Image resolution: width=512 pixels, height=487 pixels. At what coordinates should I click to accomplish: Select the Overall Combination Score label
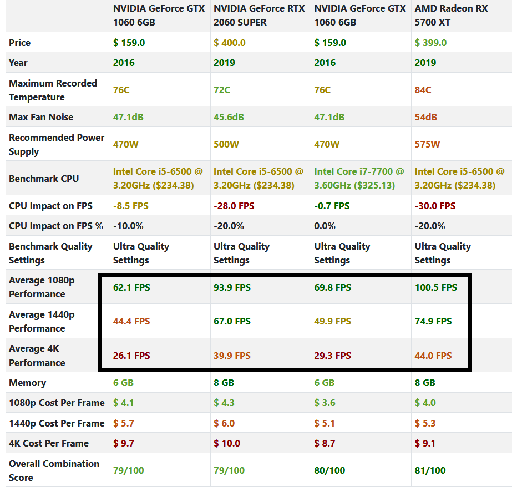(54, 470)
